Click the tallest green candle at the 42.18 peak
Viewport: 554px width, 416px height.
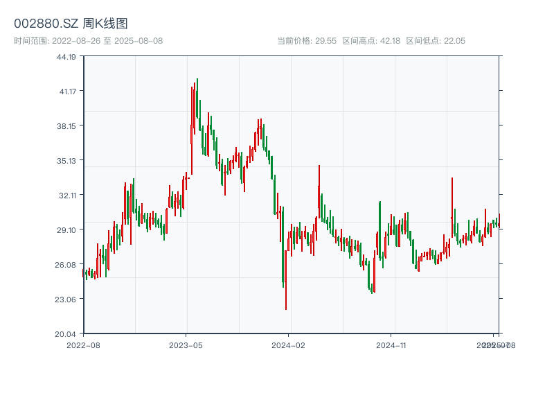coord(197,98)
